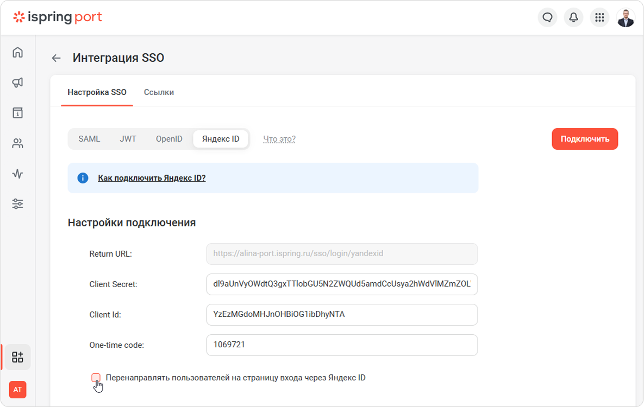
Task: Click the One-time code input field
Action: click(342, 345)
